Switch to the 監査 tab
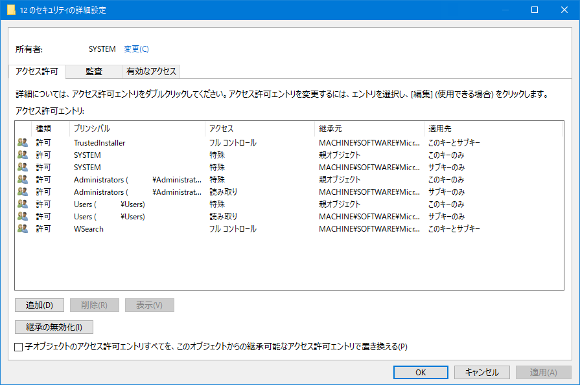The width and height of the screenshot is (580, 385). (x=93, y=71)
